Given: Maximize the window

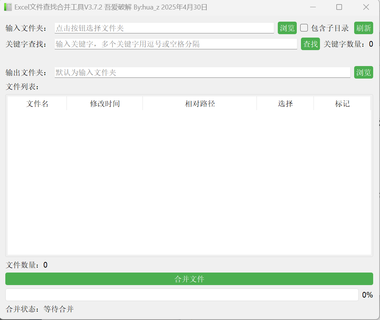Looking at the screenshot, I should [x=339, y=7].
